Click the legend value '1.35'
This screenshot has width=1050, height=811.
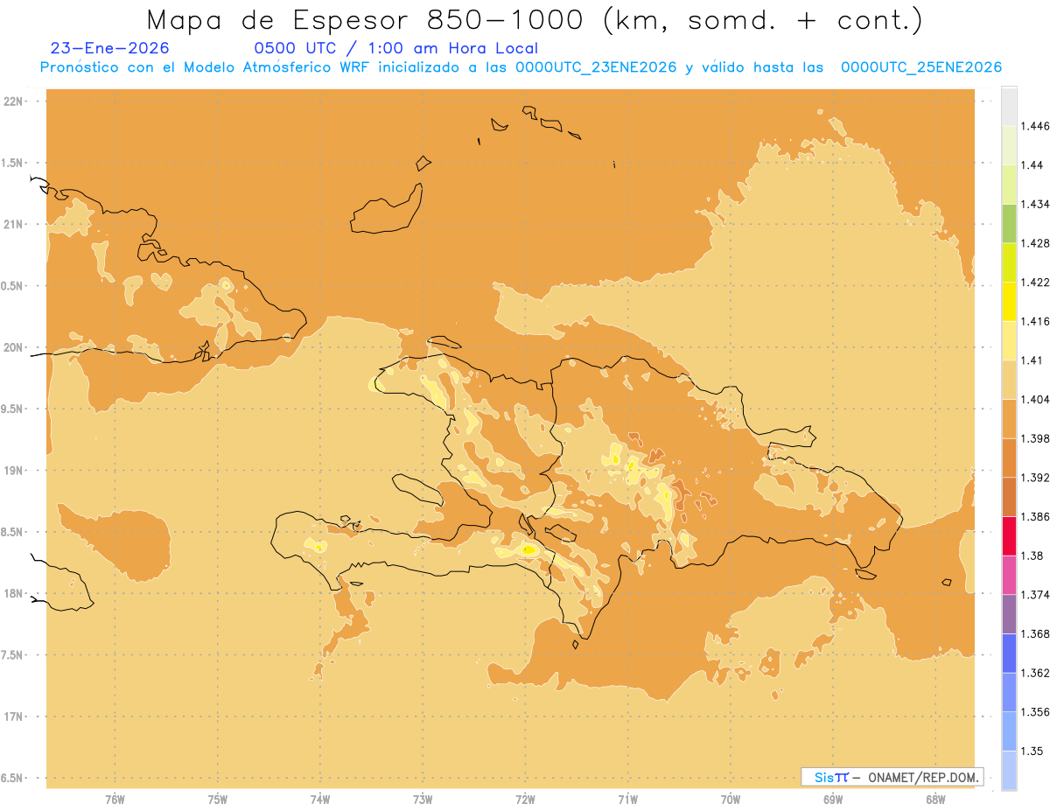click(1032, 751)
